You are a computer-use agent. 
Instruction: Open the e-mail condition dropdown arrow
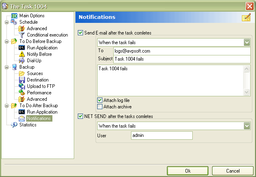(247, 43)
